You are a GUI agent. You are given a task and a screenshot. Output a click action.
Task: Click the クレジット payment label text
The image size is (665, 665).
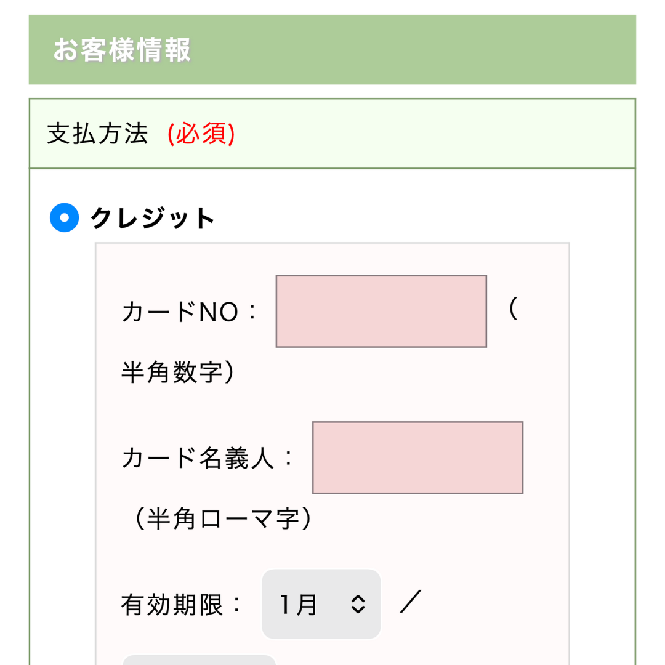153,219
